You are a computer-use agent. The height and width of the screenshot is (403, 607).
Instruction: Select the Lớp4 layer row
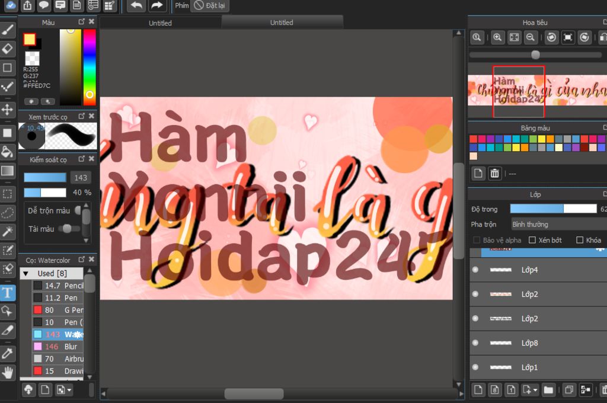point(538,270)
